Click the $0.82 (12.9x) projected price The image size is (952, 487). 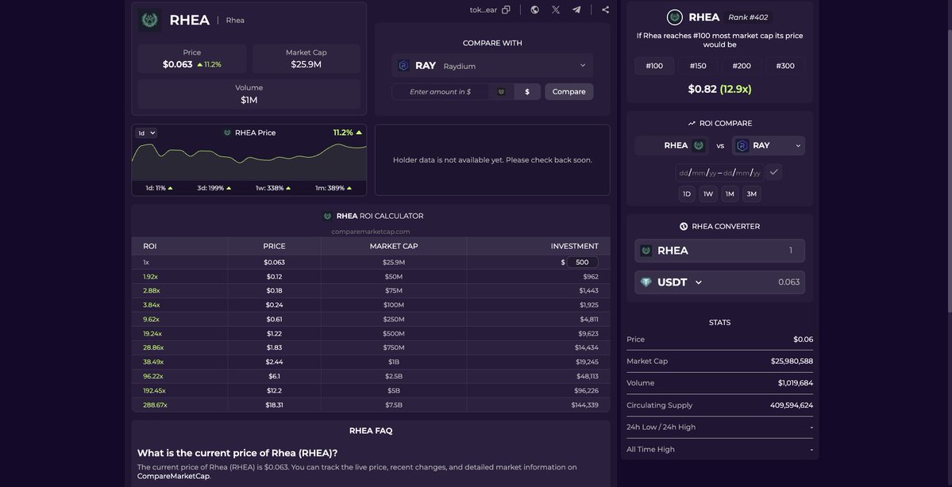point(719,89)
